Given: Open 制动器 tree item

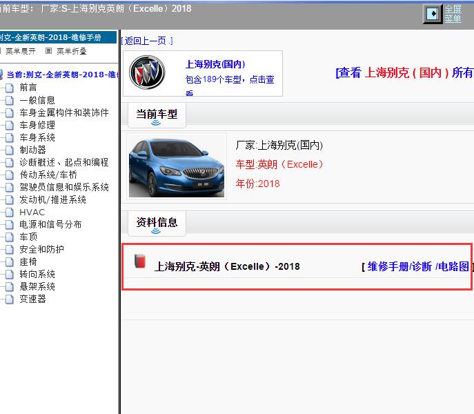Looking at the screenshot, I should pyautogui.click(x=32, y=150).
